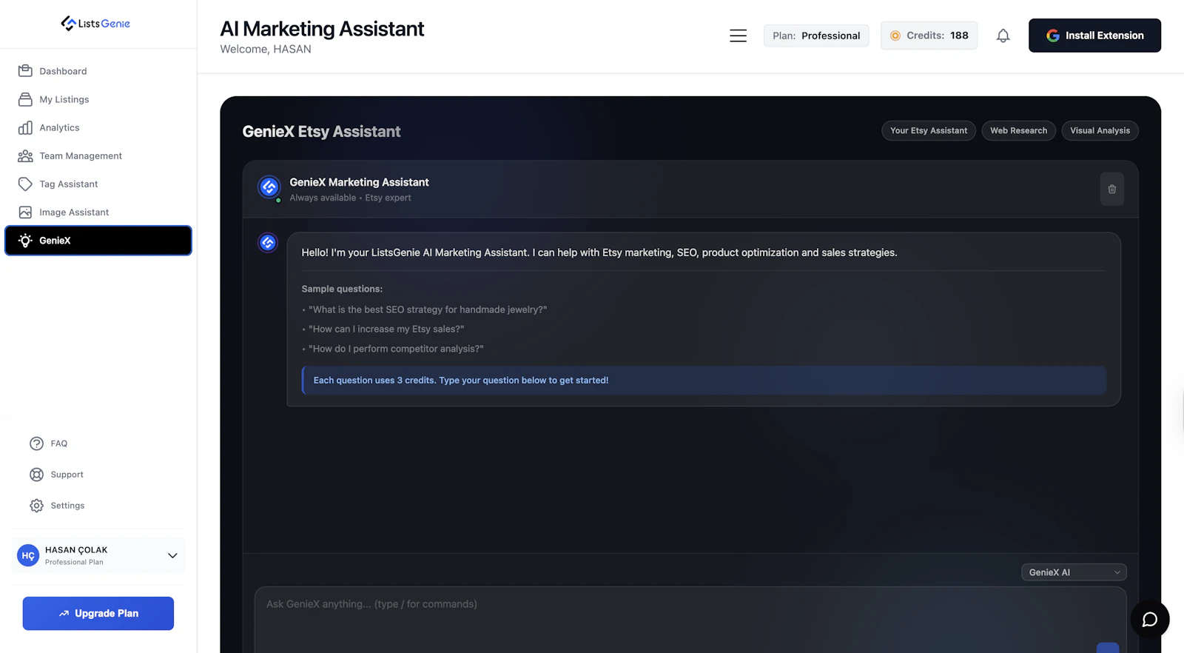Click the Team Management people icon

point(25,155)
